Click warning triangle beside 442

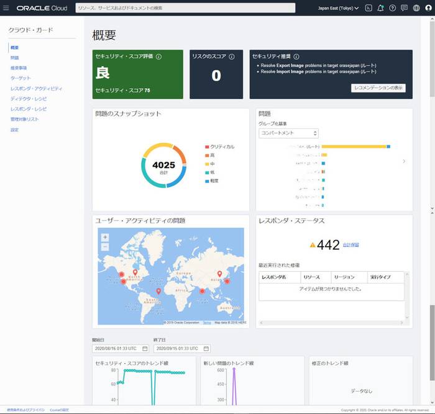click(313, 245)
